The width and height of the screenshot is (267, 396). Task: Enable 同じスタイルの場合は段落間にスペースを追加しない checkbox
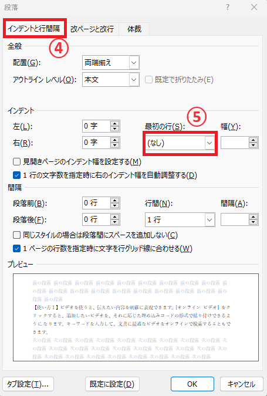point(16,235)
